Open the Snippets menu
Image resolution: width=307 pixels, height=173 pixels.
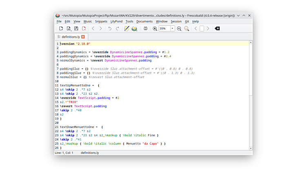click(101, 21)
